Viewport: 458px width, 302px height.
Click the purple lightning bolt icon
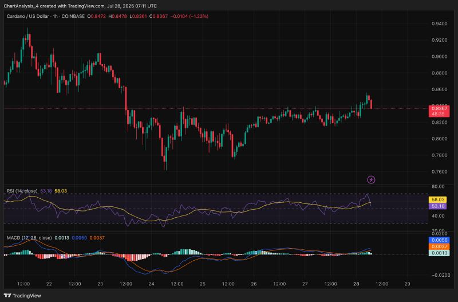tap(371, 179)
